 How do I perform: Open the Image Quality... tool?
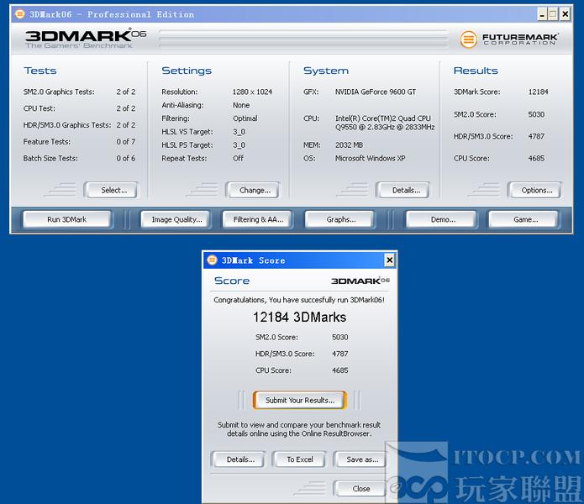[x=176, y=219]
